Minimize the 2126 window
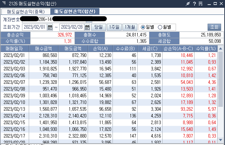 209,4
